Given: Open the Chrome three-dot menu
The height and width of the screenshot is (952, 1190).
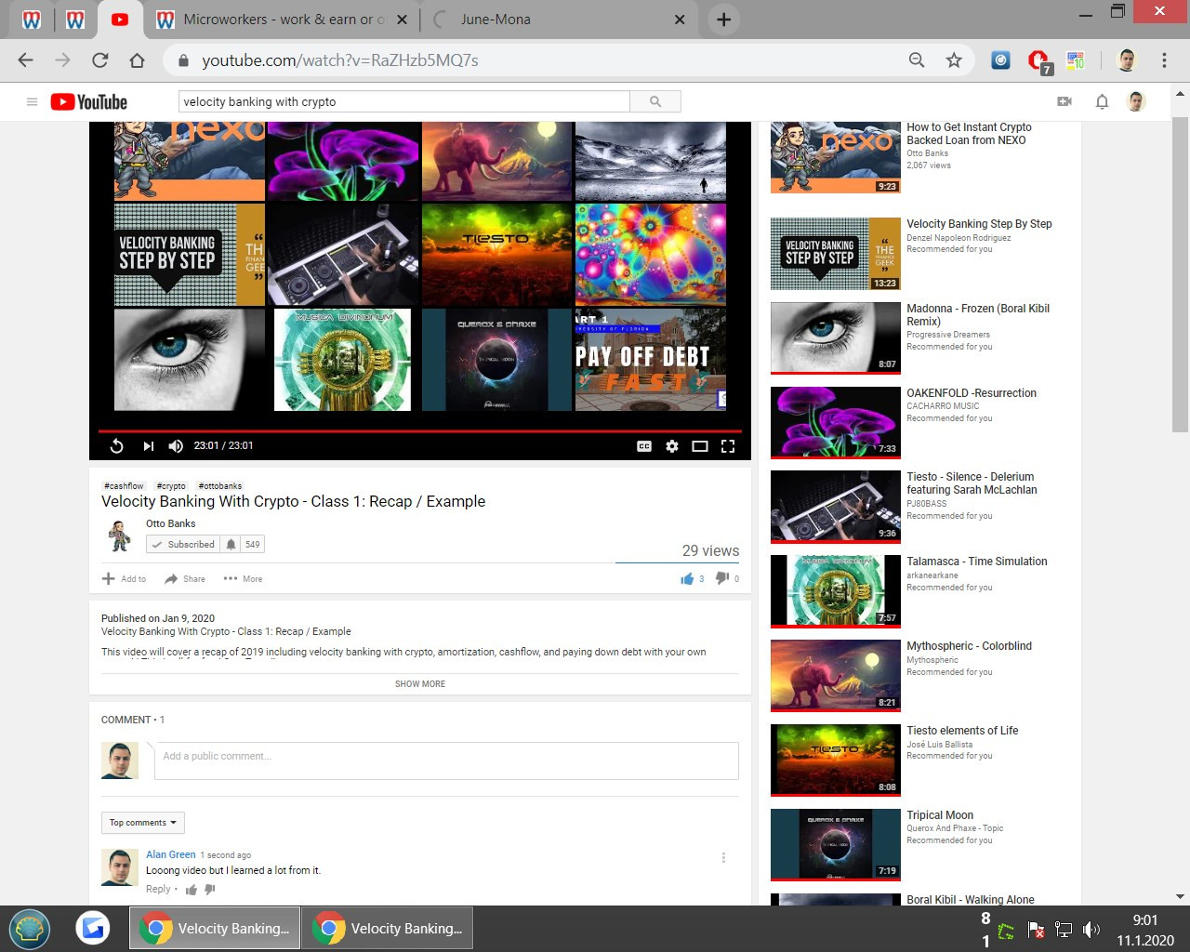Looking at the screenshot, I should 1164,60.
